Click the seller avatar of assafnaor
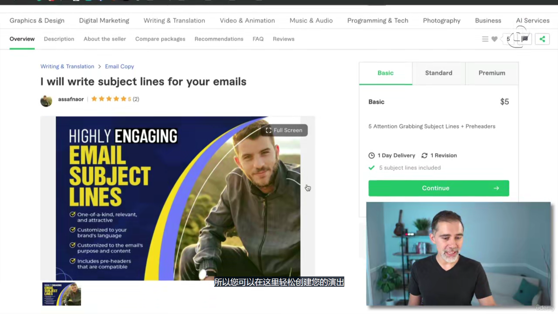The height and width of the screenshot is (314, 558). [x=46, y=101]
